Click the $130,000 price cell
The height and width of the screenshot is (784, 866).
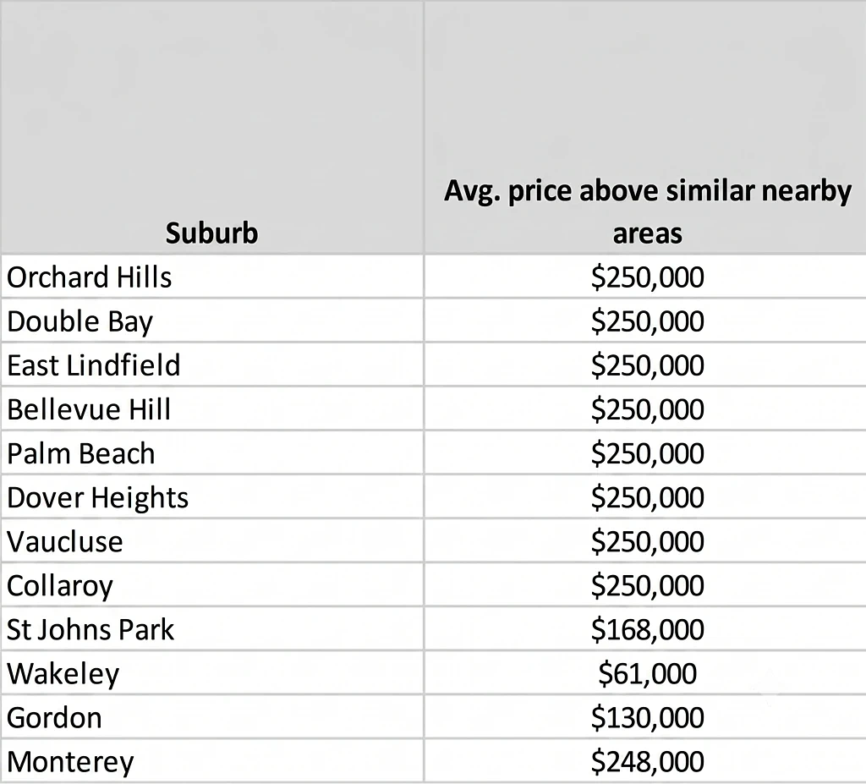645,717
